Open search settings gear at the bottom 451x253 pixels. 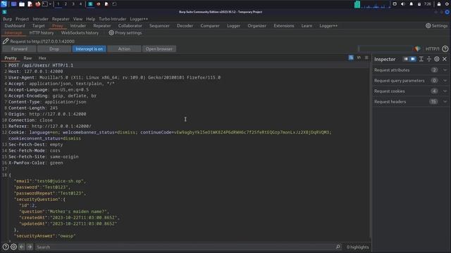tap(13, 247)
